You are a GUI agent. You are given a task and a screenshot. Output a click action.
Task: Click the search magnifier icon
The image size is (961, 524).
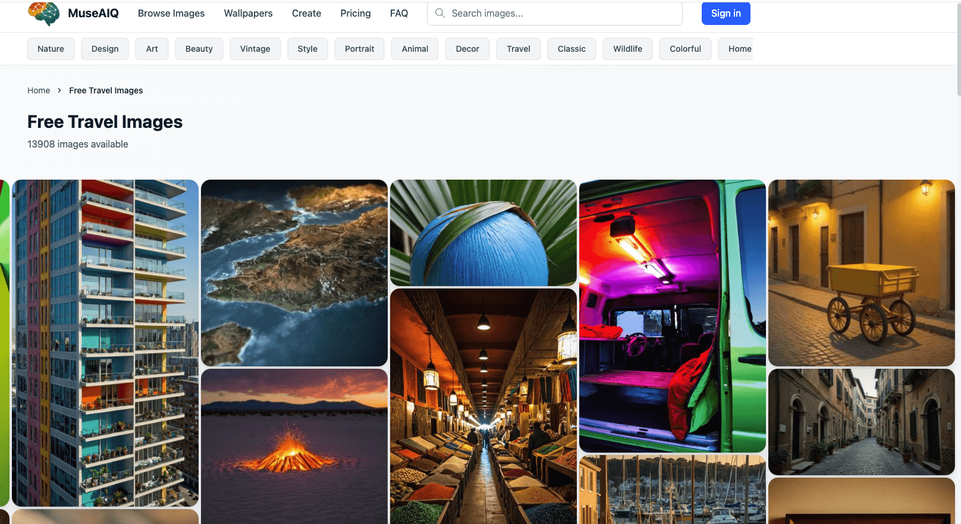click(x=440, y=13)
